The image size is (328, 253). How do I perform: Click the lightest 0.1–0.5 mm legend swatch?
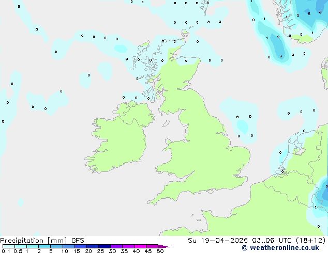pyautogui.click(x=9, y=246)
